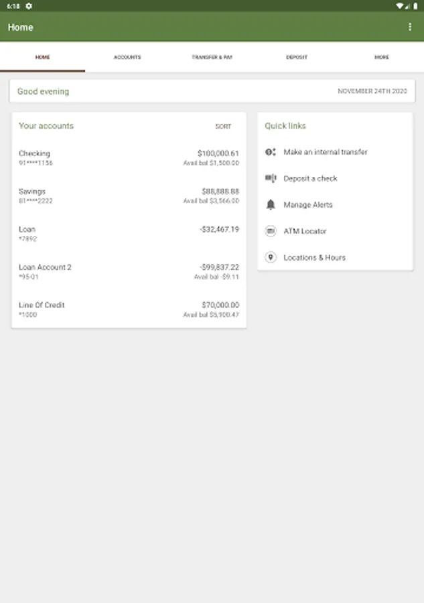
Task: Tap the Locations & Hours pin icon
Action: 271,257
